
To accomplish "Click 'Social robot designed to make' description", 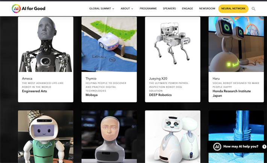I will pos(236,85).
